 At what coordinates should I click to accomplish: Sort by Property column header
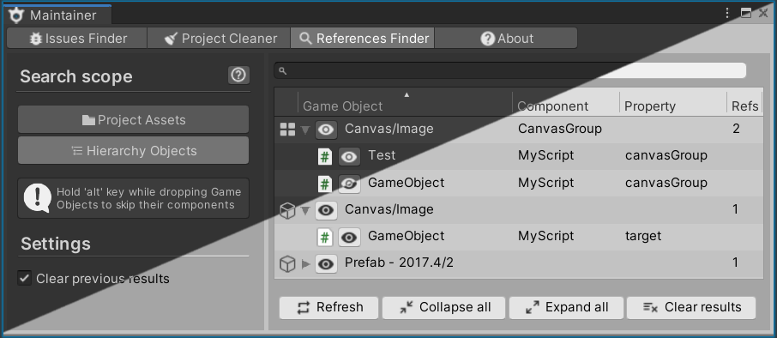(x=673, y=102)
